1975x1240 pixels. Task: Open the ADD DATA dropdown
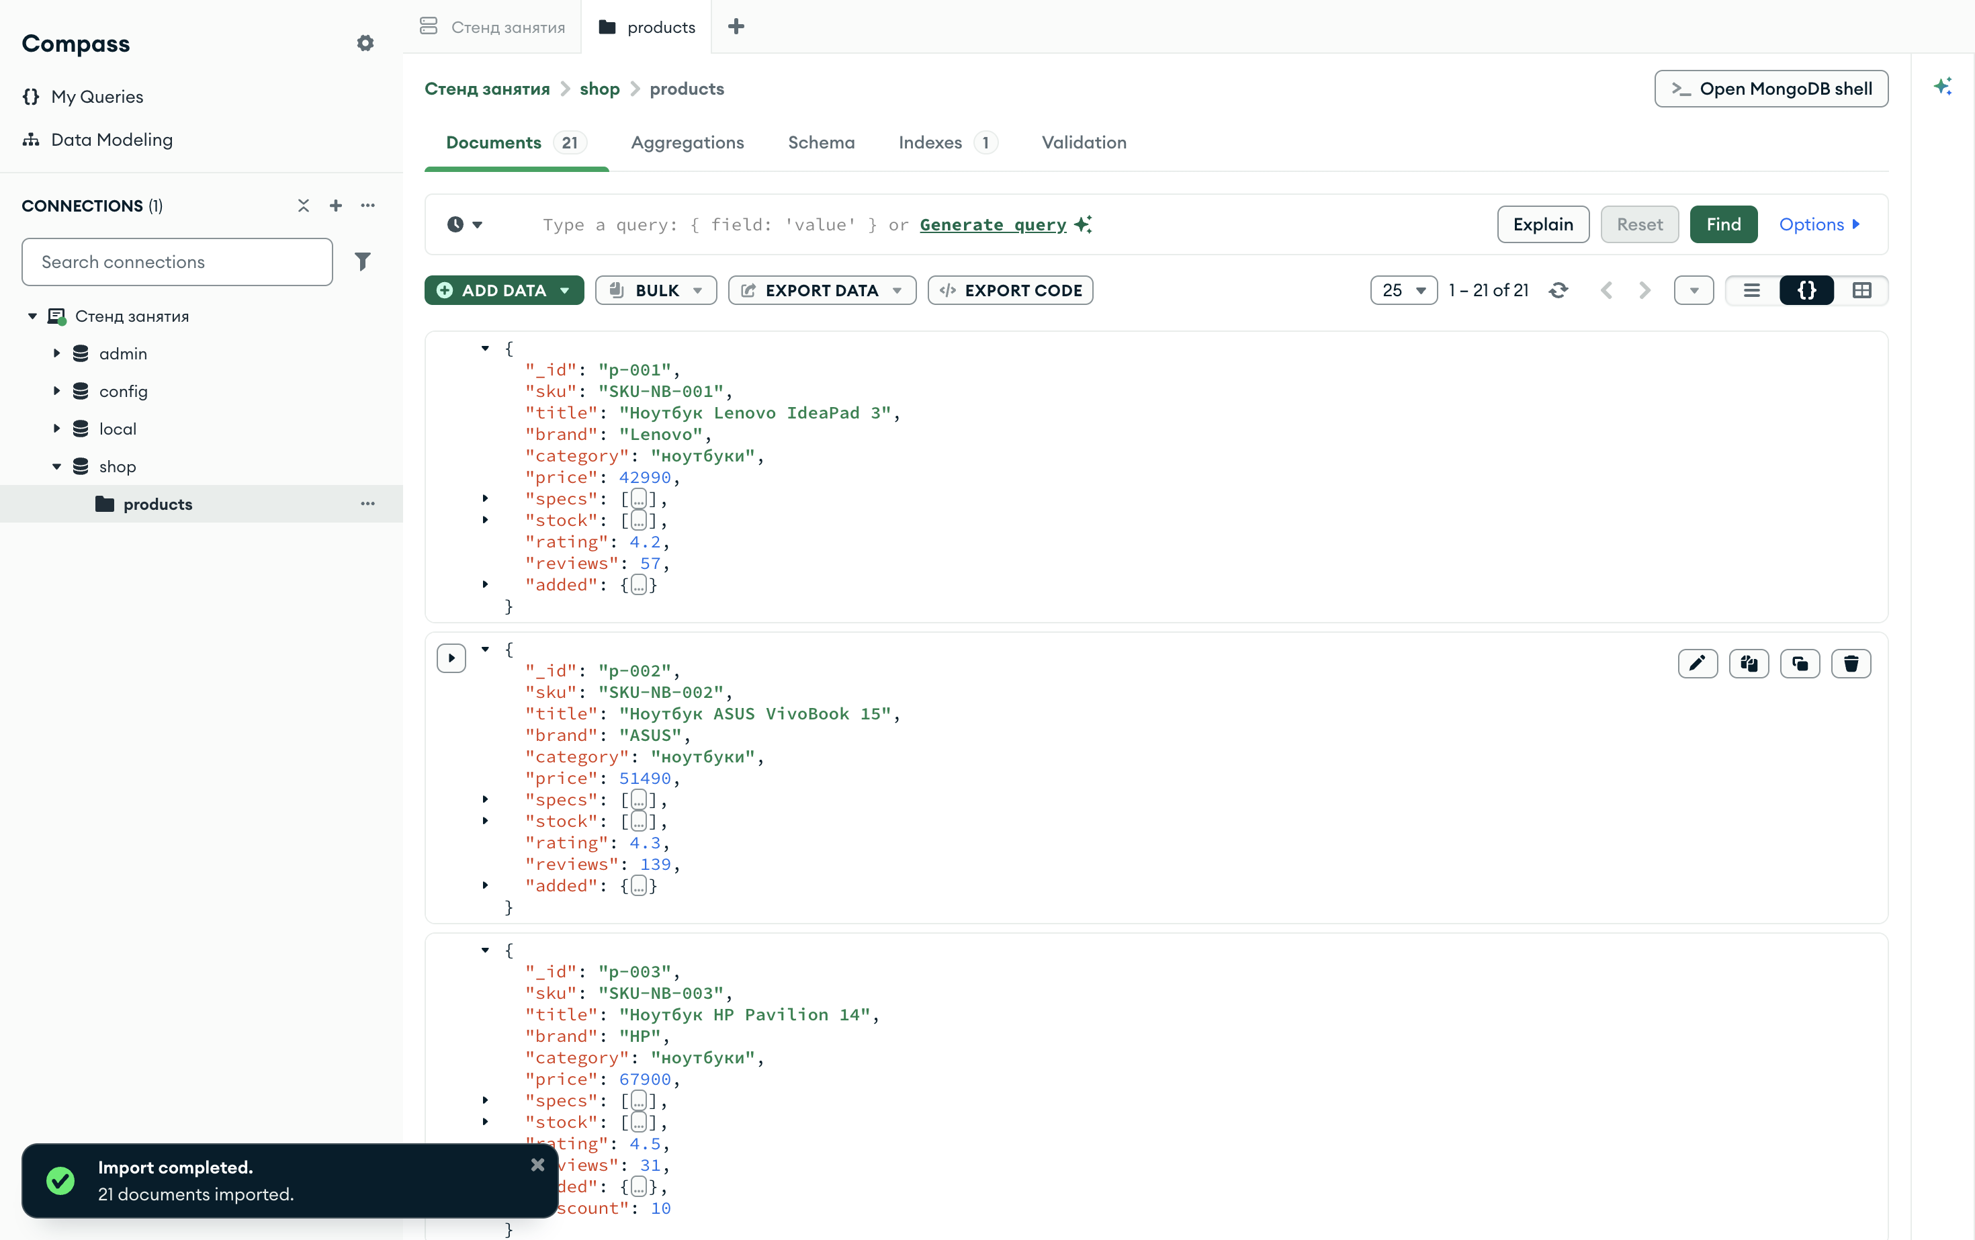click(504, 290)
